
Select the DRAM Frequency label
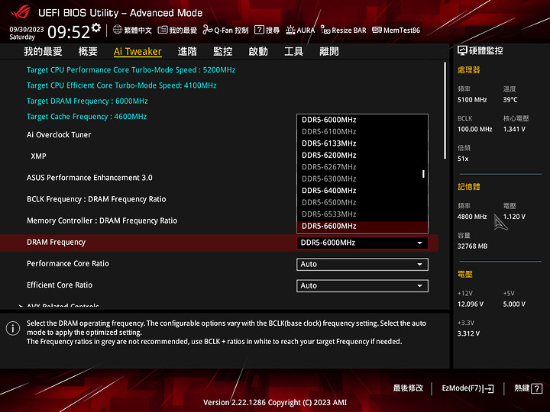[56, 242]
